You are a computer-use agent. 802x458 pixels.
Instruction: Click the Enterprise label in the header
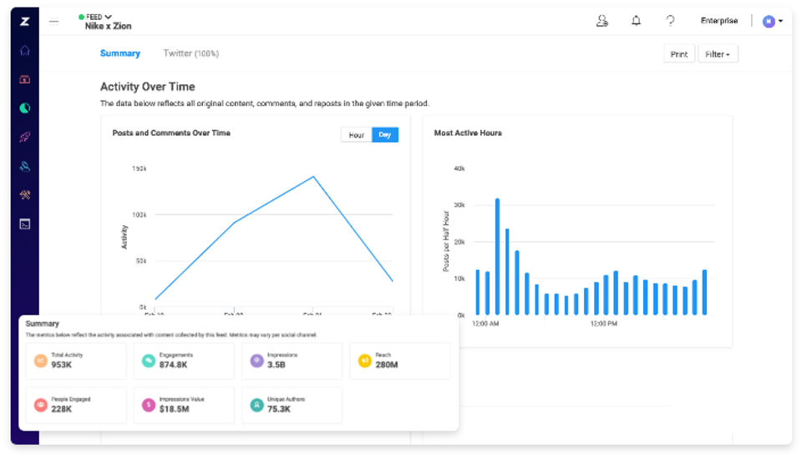719,21
